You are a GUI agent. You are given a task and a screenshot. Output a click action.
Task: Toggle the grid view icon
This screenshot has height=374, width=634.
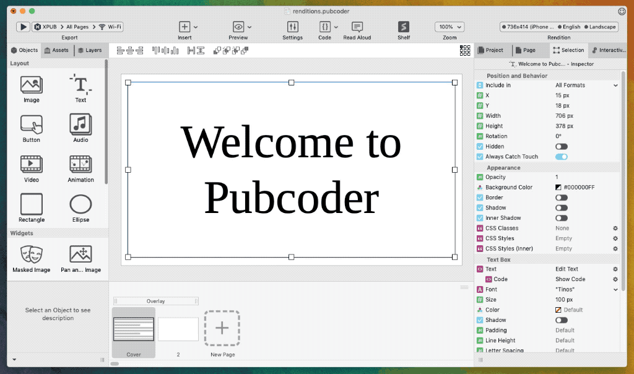point(465,50)
